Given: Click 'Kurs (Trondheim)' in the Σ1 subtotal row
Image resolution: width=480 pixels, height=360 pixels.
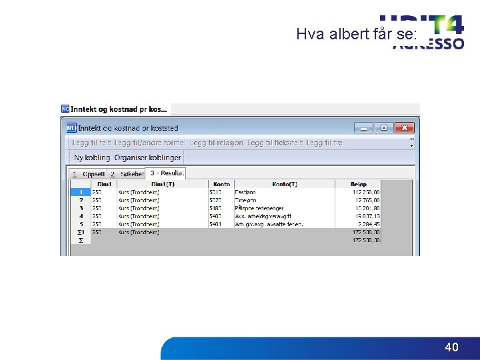Looking at the screenshot, I should click(x=163, y=232).
